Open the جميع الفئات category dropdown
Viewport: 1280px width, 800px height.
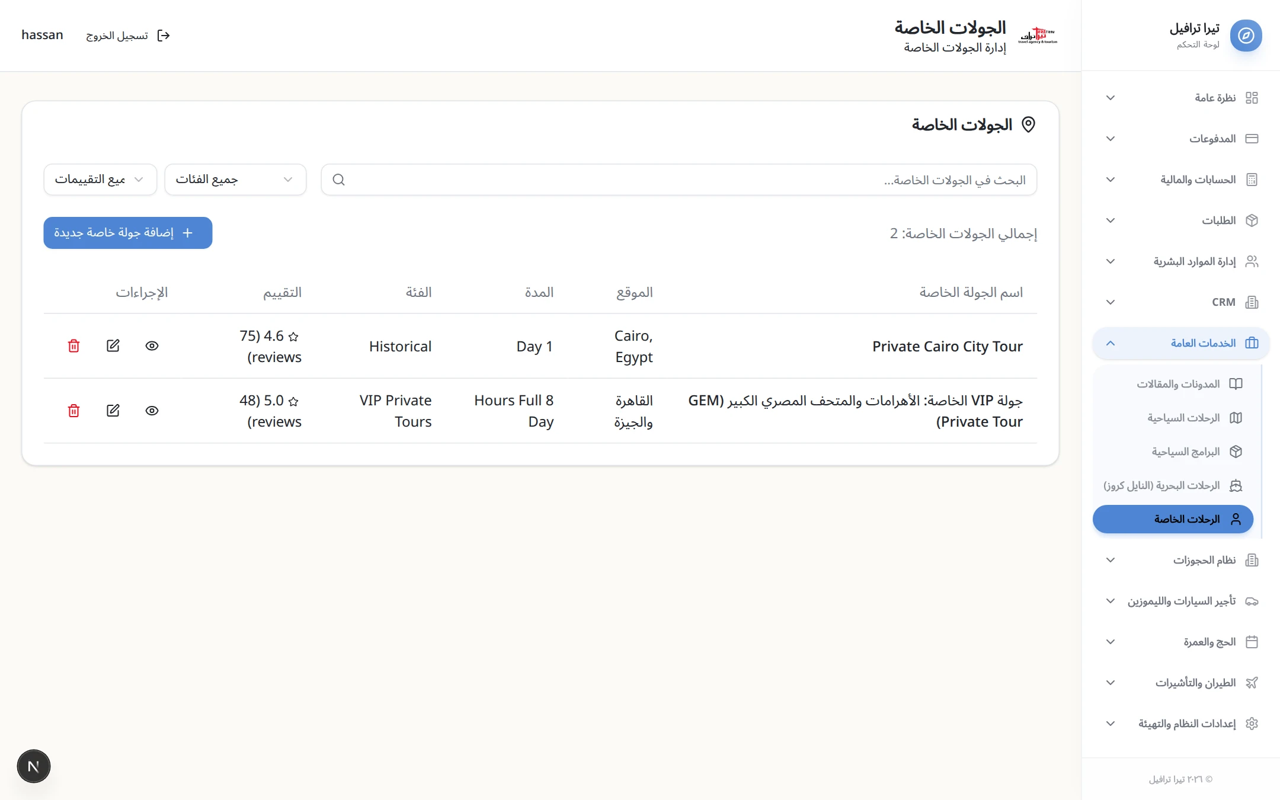235,180
